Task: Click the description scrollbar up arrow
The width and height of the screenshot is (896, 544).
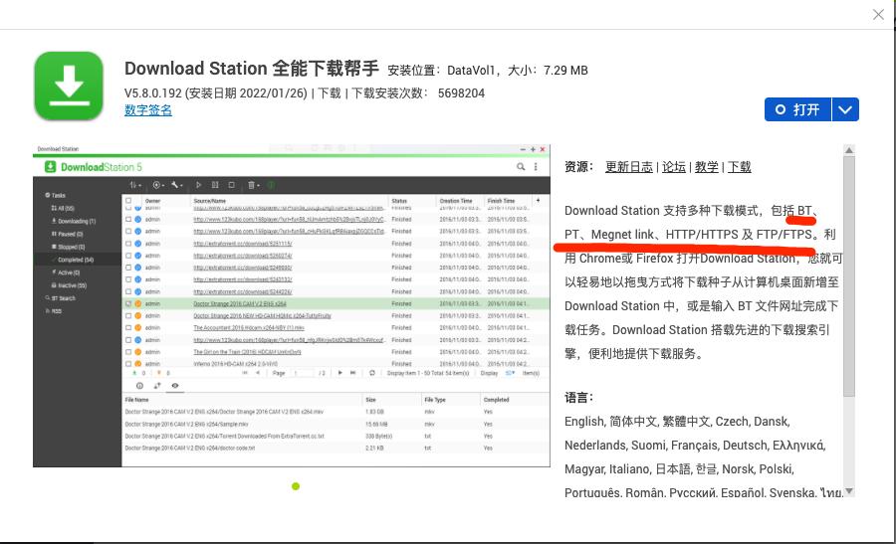Action: (x=849, y=150)
